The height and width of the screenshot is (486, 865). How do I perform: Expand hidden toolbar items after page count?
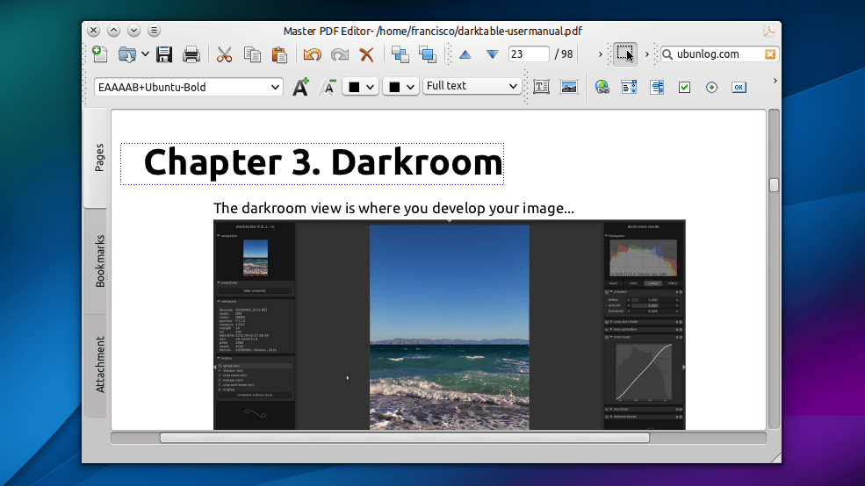[600, 54]
